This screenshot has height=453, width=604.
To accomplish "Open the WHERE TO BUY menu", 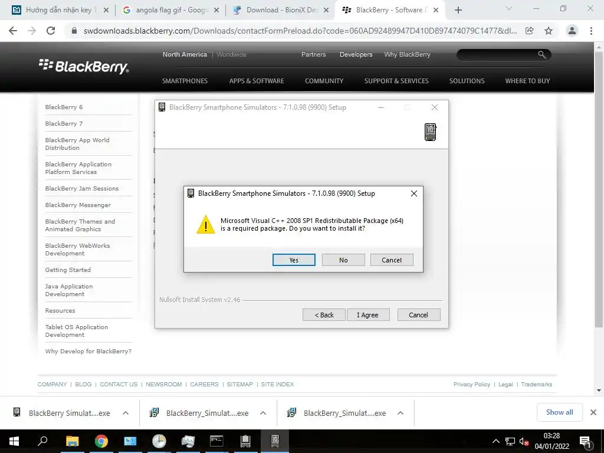I will [527, 81].
